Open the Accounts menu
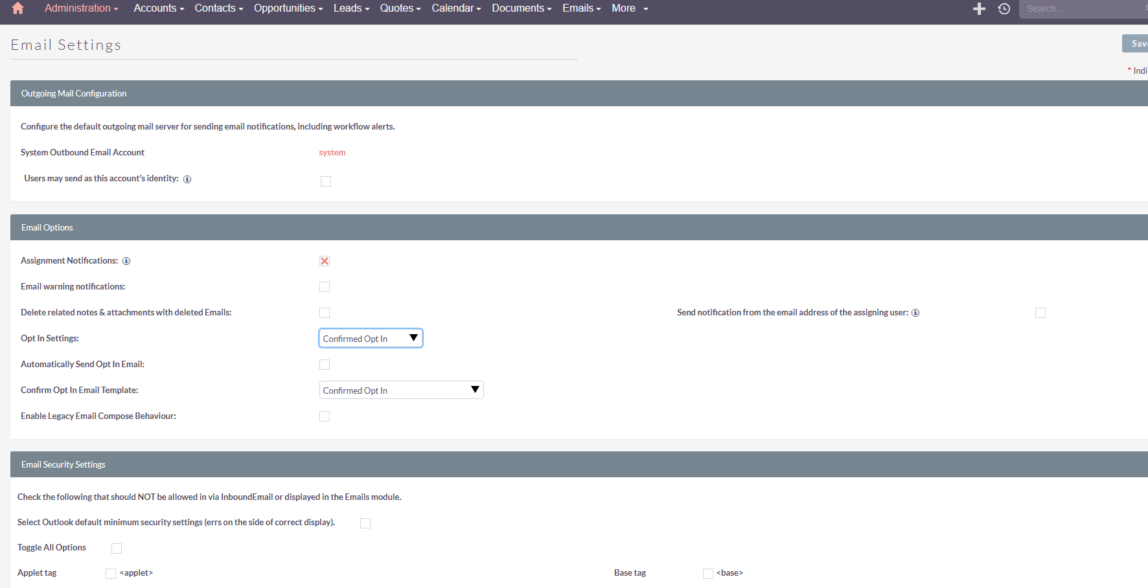1148x588 pixels. click(x=159, y=8)
